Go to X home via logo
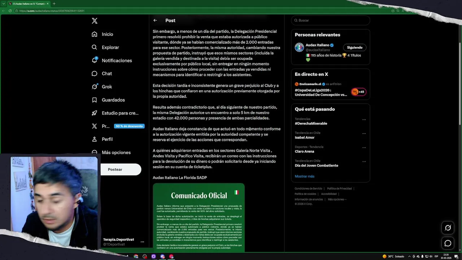 click(95, 21)
